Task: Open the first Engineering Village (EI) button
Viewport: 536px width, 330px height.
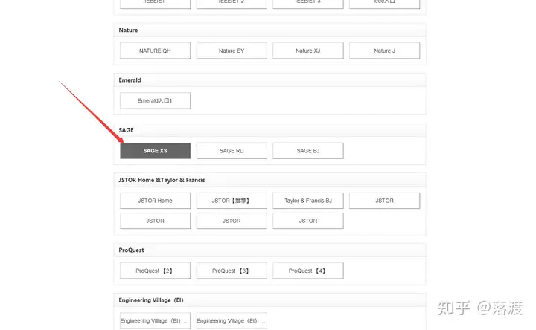Action: [x=155, y=321]
